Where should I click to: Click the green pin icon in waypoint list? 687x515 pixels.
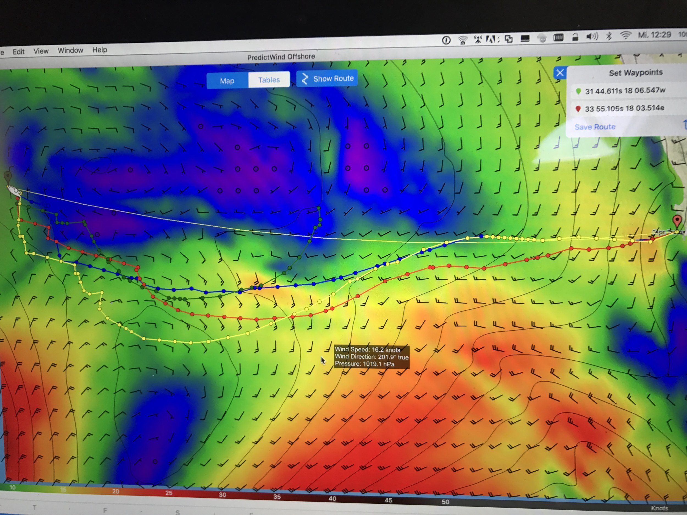[578, 91]
